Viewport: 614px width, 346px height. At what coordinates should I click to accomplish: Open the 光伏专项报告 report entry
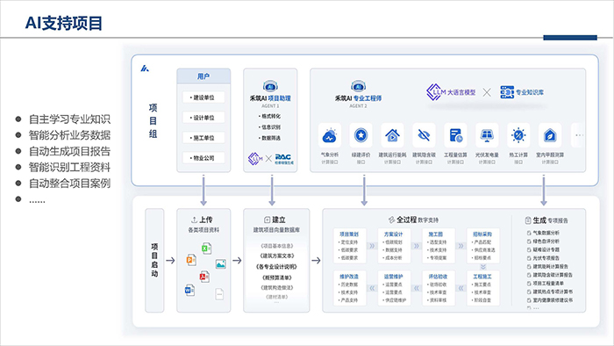coord(543,258)
